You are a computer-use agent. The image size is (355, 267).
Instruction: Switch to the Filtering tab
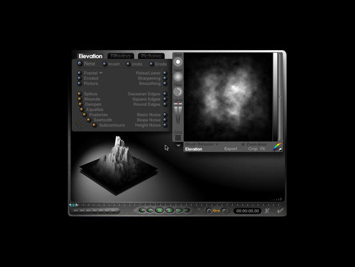point(120,56)
